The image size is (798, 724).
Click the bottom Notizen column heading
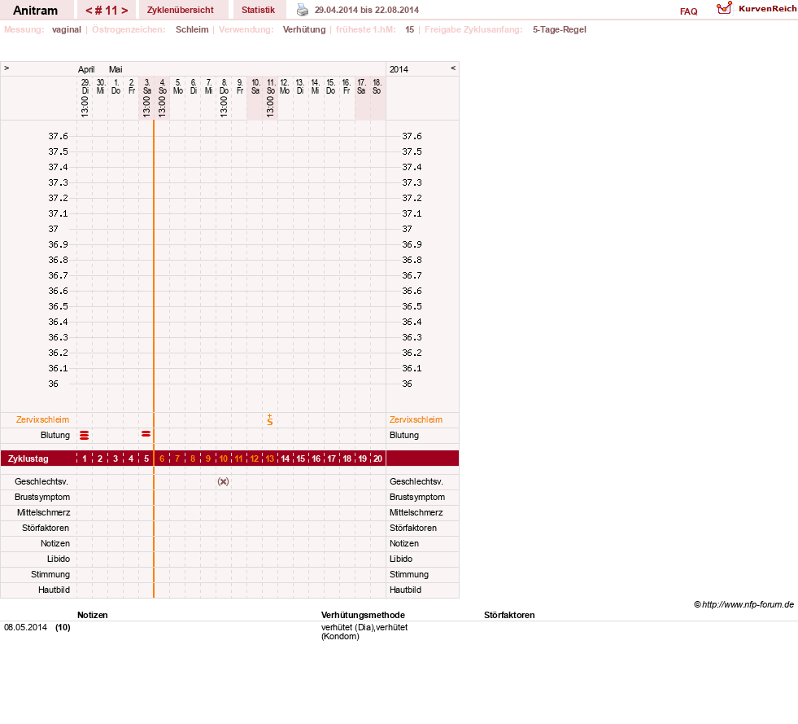(93, 615)
